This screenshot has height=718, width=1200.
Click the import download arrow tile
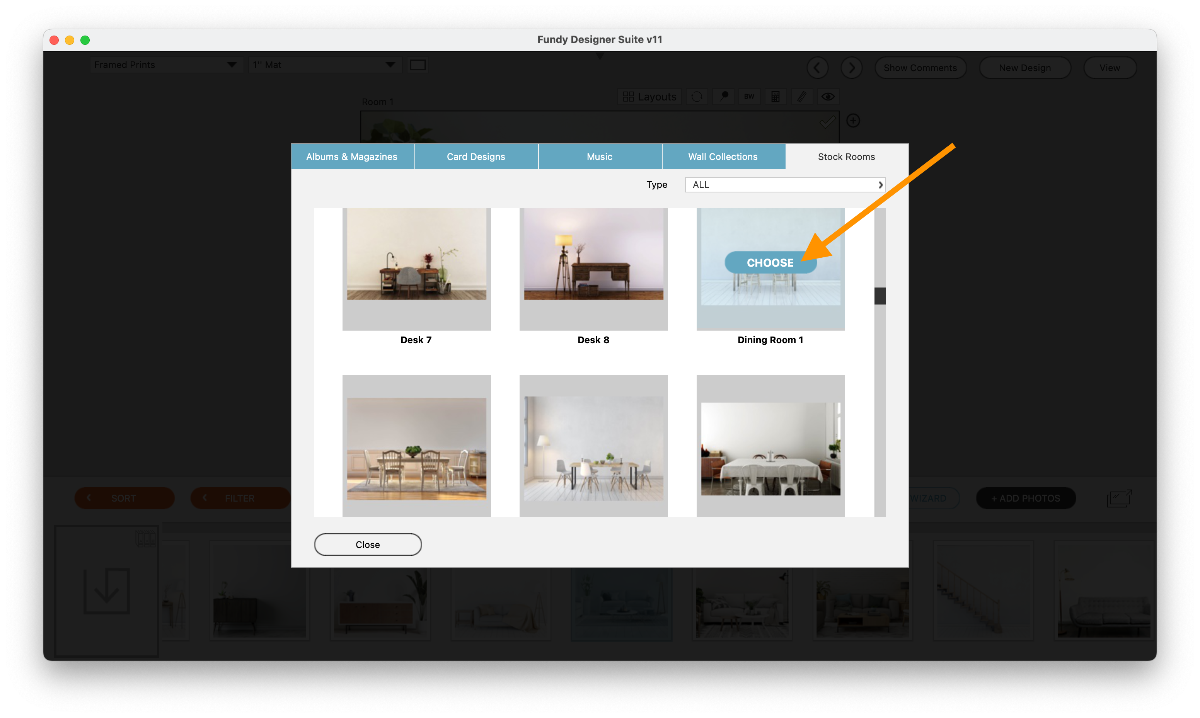pyautogui.click(x=106, y=591)
